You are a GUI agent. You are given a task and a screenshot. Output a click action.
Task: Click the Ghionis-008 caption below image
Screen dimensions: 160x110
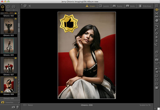[x=87, y=105]
